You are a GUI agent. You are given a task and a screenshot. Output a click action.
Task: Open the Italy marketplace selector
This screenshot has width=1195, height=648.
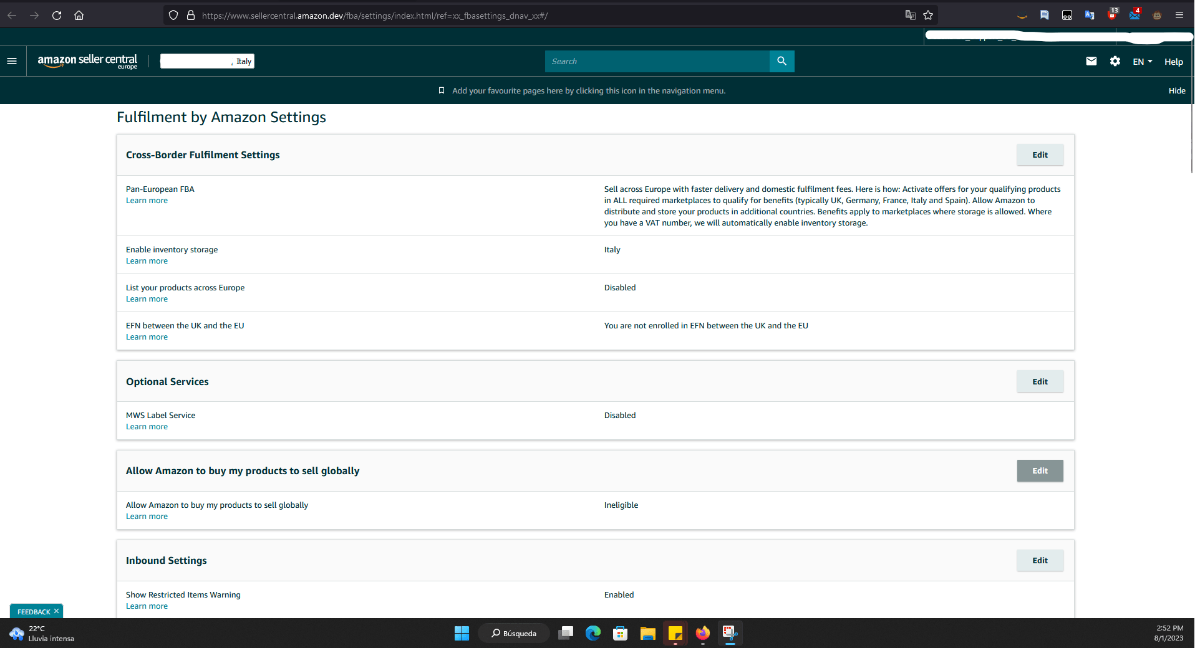(x=207, y=61)
